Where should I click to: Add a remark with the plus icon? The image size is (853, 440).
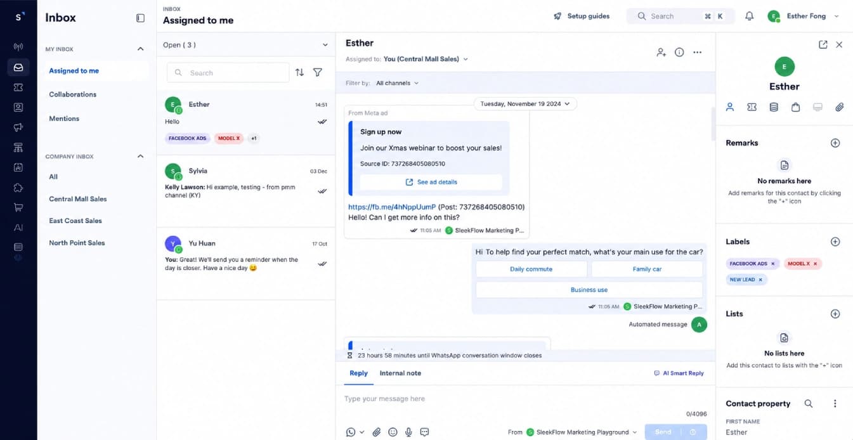(x=835, y=143)
